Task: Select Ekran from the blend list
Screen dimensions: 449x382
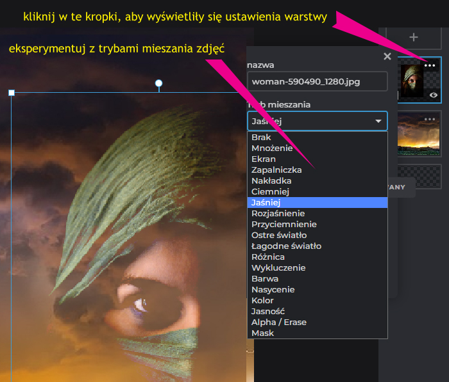Action: 264,159
